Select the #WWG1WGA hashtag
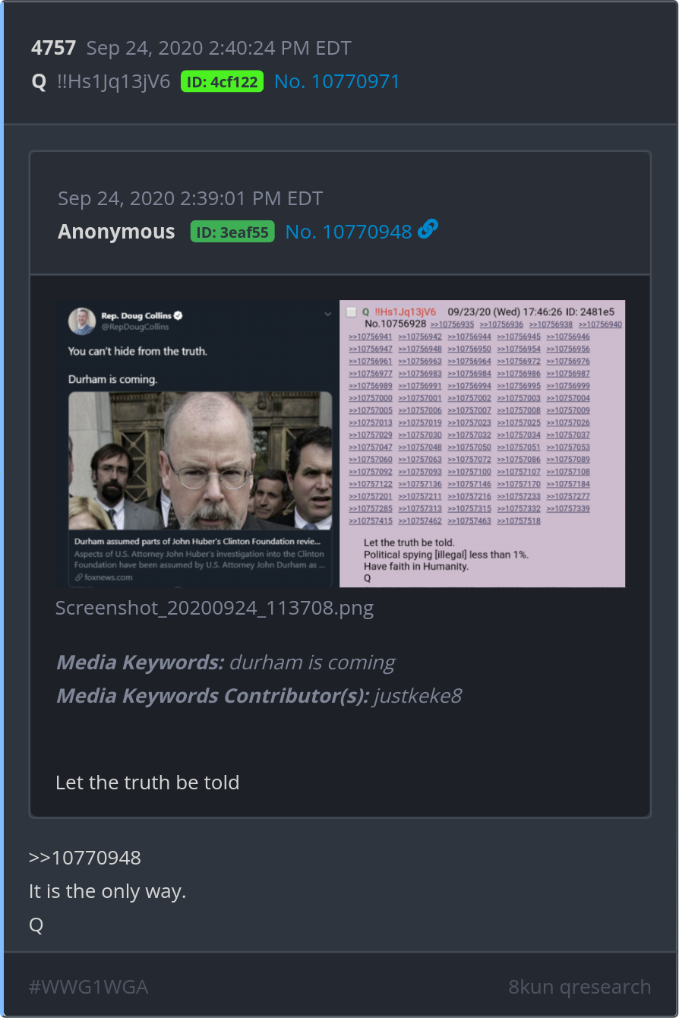The image size is (679, 1018). tap(88, 987)
